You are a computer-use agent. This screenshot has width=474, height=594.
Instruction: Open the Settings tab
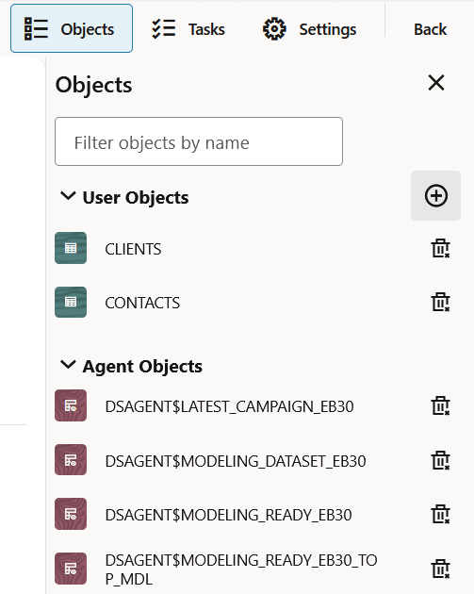(309, 29)
